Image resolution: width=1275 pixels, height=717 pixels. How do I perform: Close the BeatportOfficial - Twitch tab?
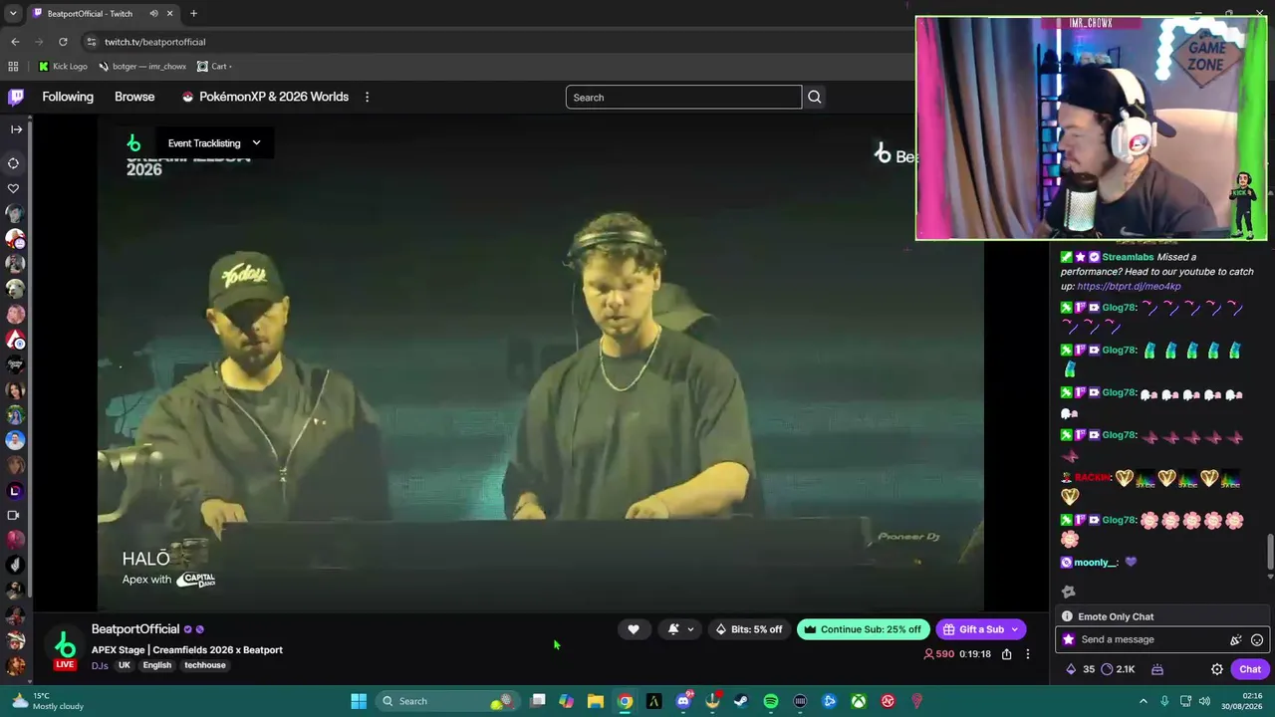point(169,13)
